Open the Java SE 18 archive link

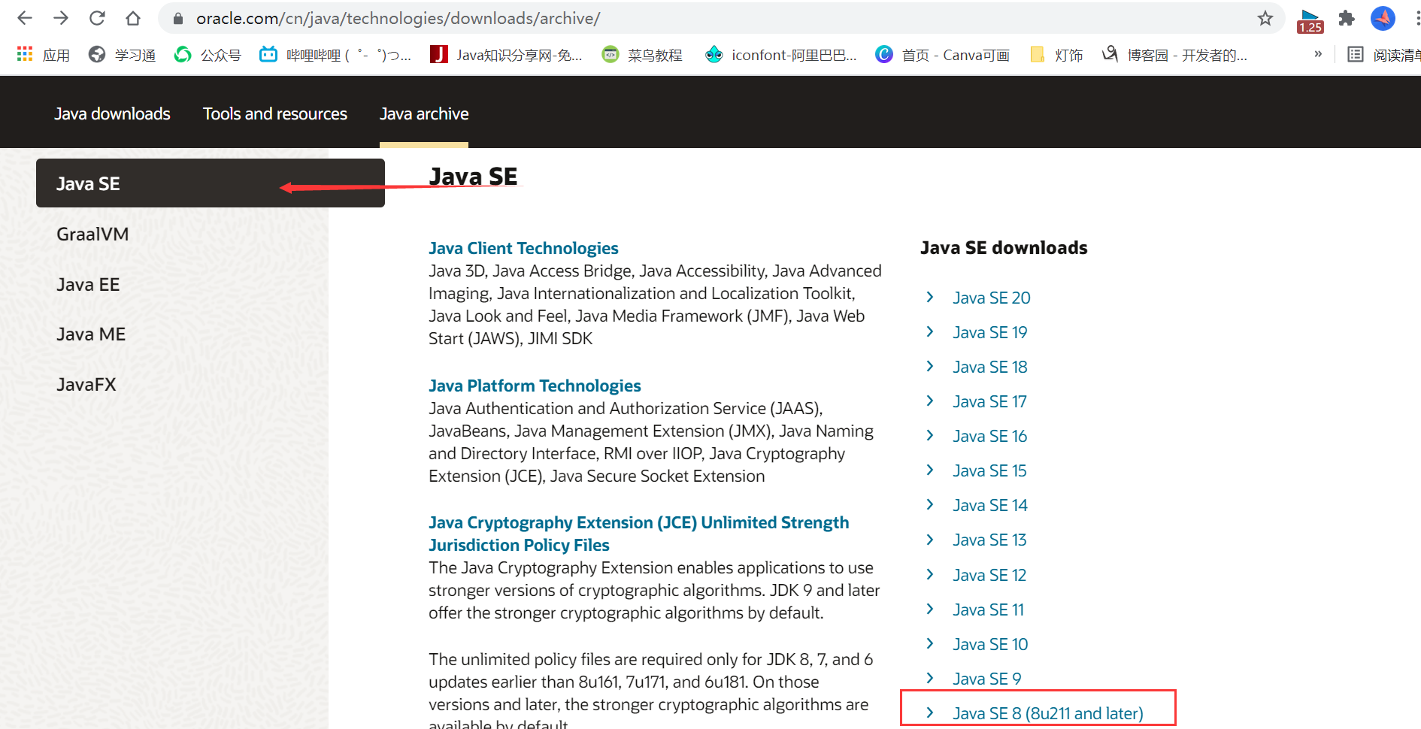pyautogui.click(x=990, y=368)
